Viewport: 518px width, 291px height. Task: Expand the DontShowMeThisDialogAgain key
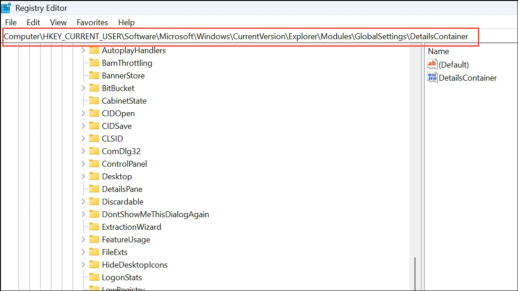point(83,214)
